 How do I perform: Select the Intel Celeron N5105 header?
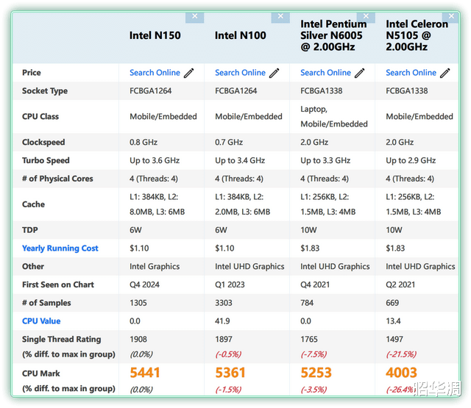(417, 35)
